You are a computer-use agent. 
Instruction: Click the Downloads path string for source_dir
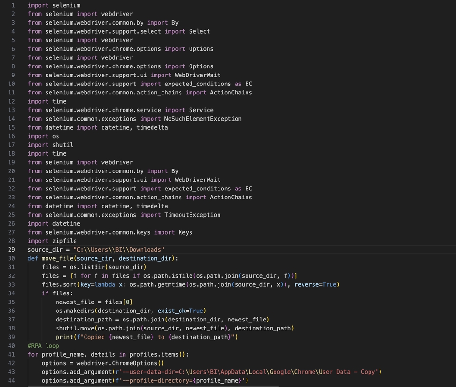tap(118, 250)
